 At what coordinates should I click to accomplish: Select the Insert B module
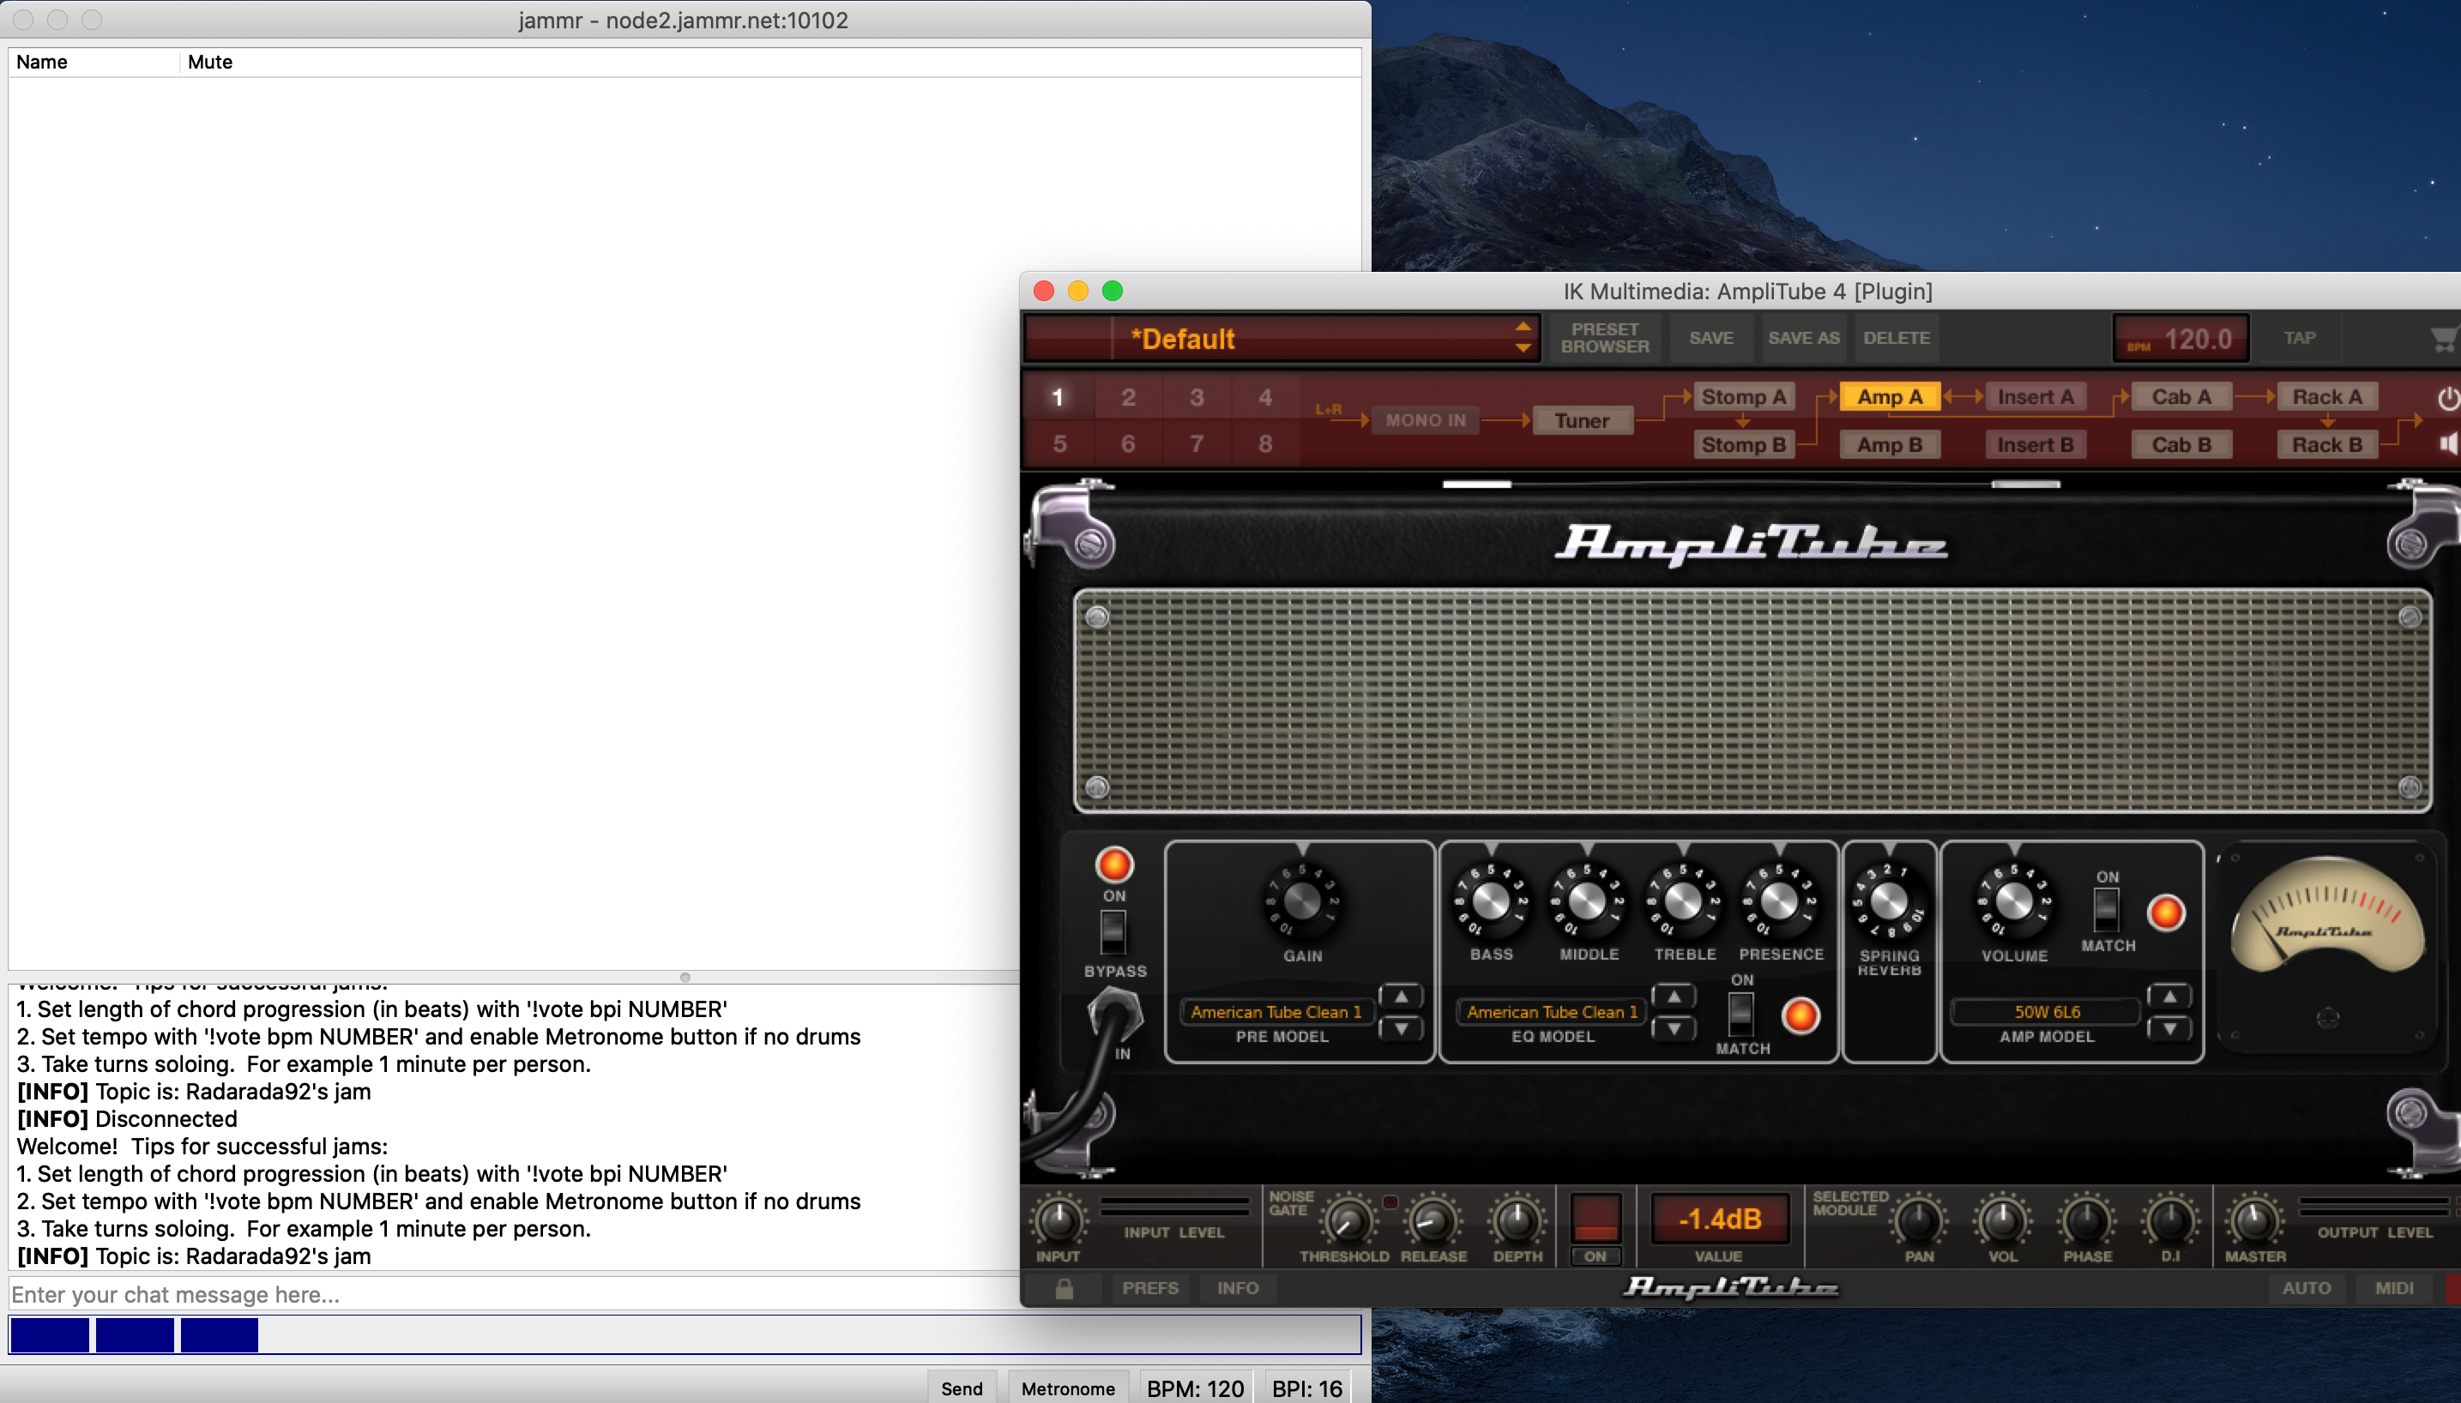tap(2035, 444)
